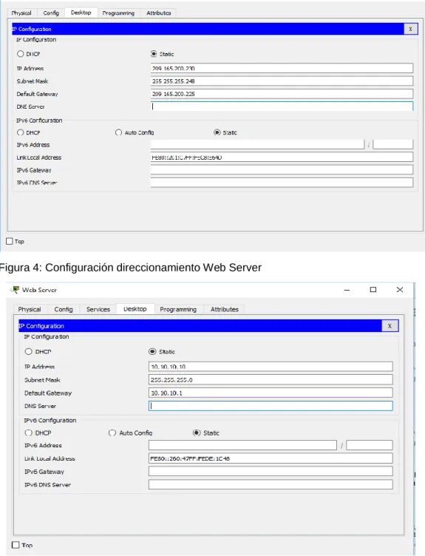Maximize the Web Server window

[373, 290]
